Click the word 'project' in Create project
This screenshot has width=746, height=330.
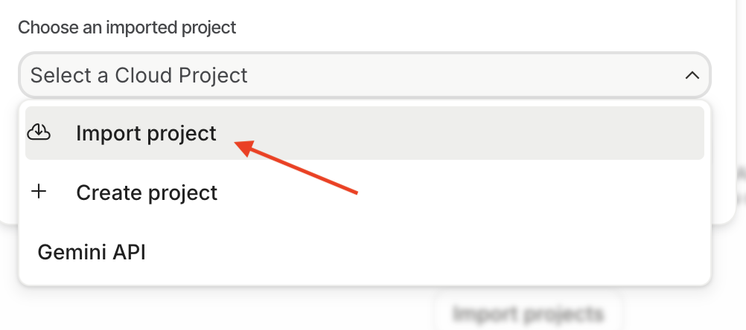(184, 192)
